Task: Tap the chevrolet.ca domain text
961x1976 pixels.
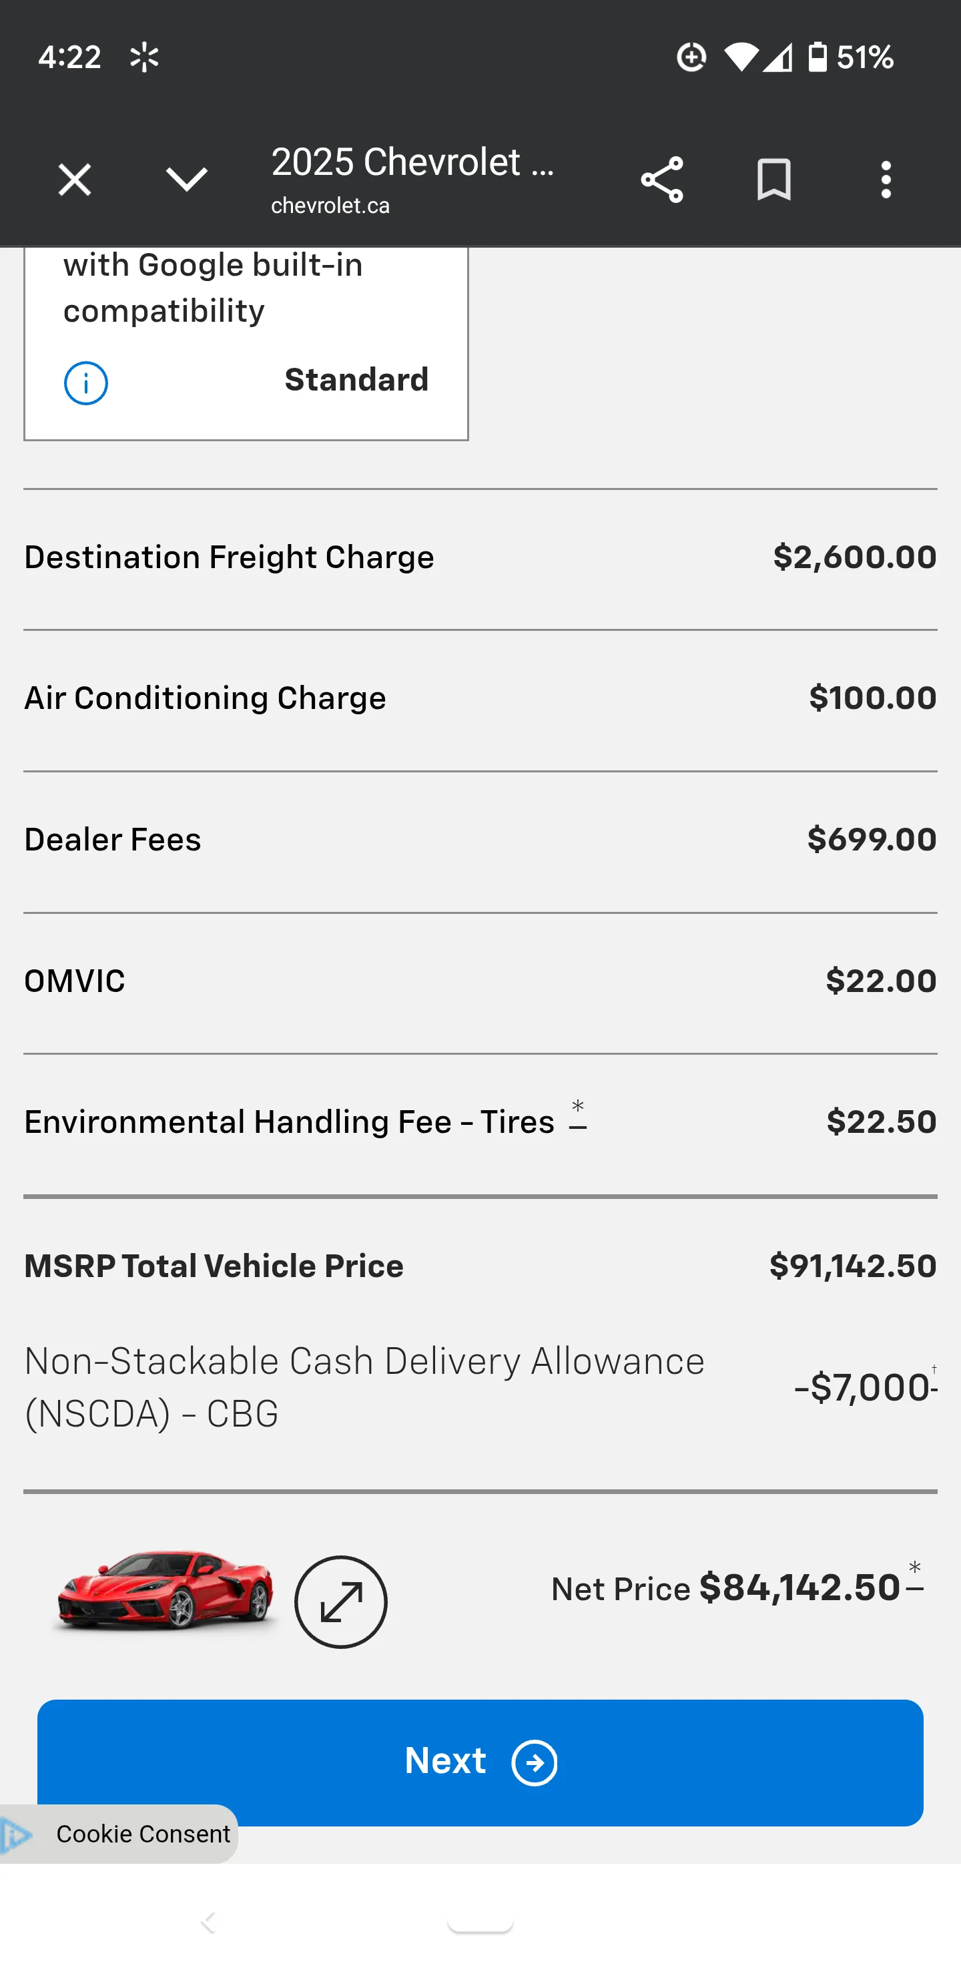Action: (330, 206)
